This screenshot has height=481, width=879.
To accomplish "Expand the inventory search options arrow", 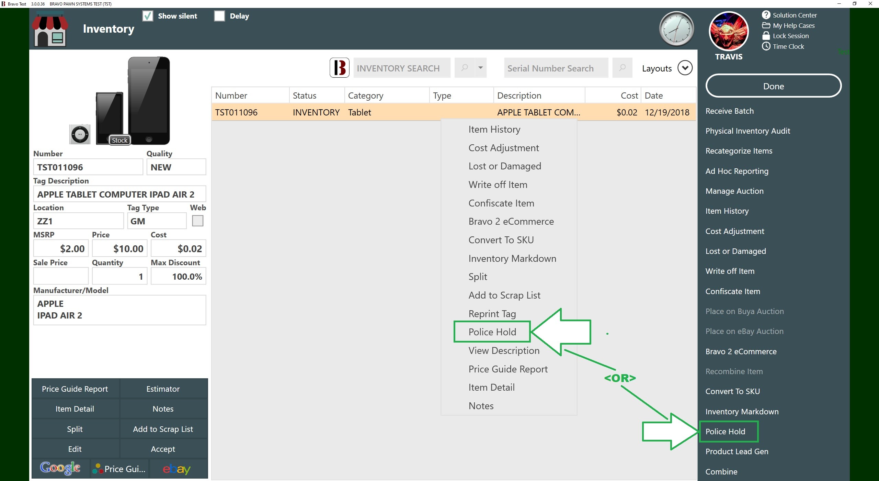I will point(481,68).
